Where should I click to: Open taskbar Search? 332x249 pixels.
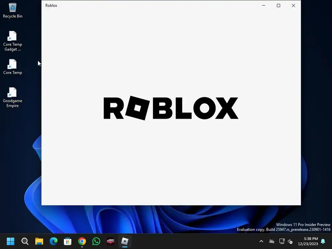[x=25, y=241]
